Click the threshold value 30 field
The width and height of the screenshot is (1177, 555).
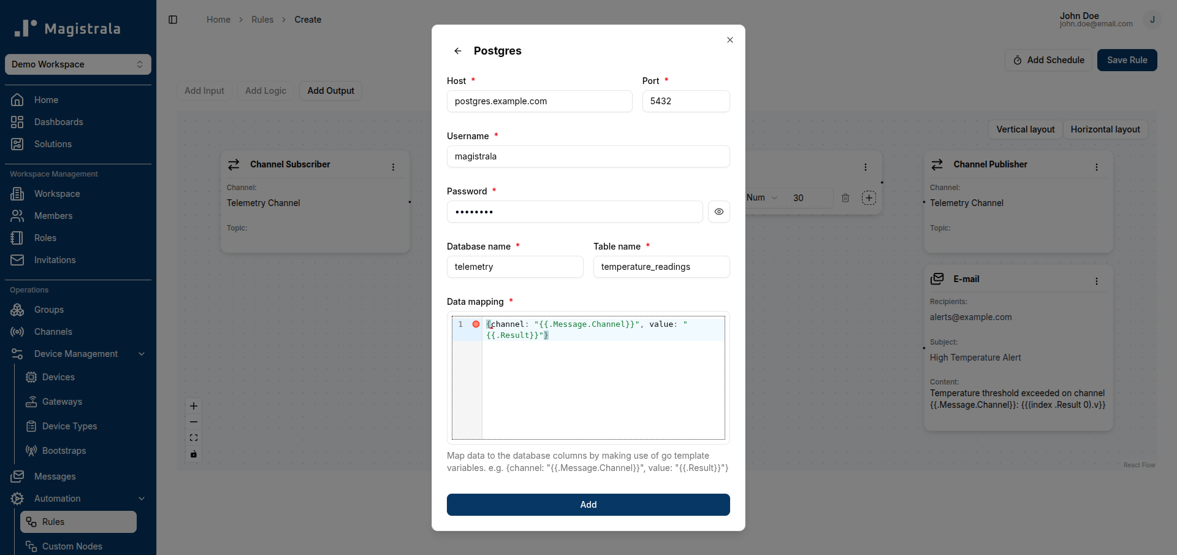[x=809, y=197]
